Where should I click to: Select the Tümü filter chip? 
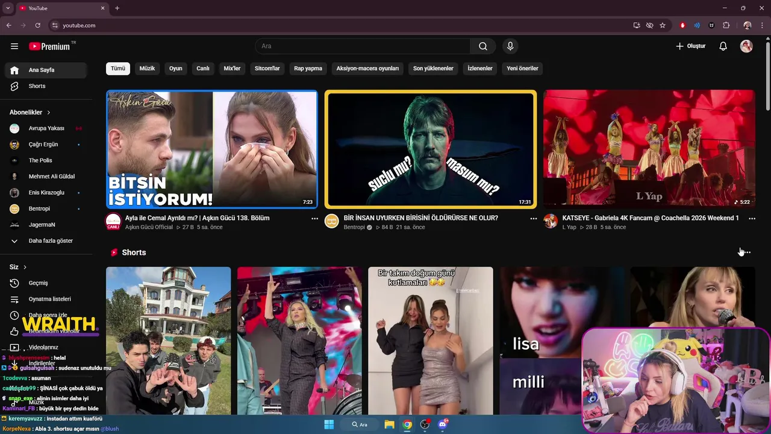[x=118, y=69]
